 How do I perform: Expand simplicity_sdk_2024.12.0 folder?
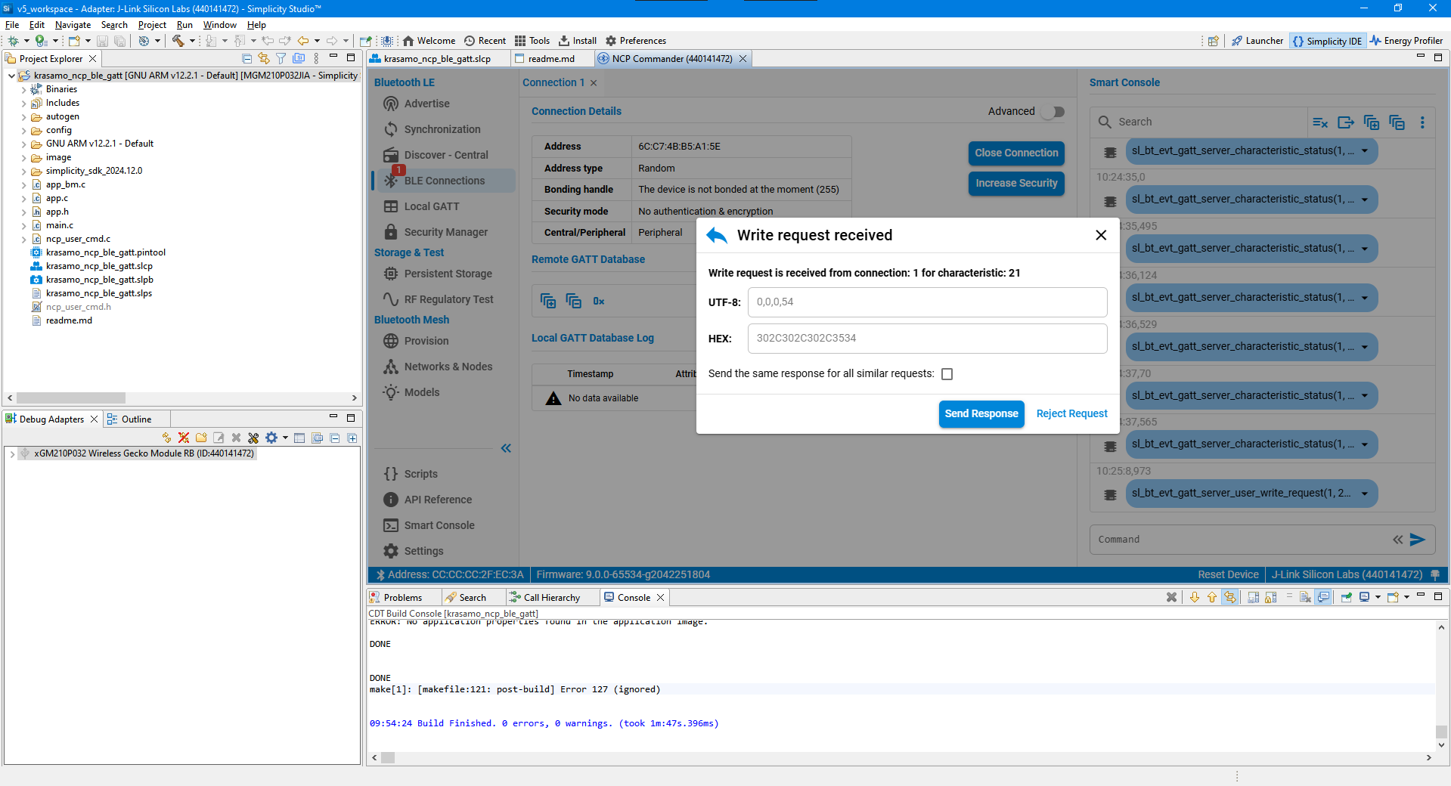23,171
